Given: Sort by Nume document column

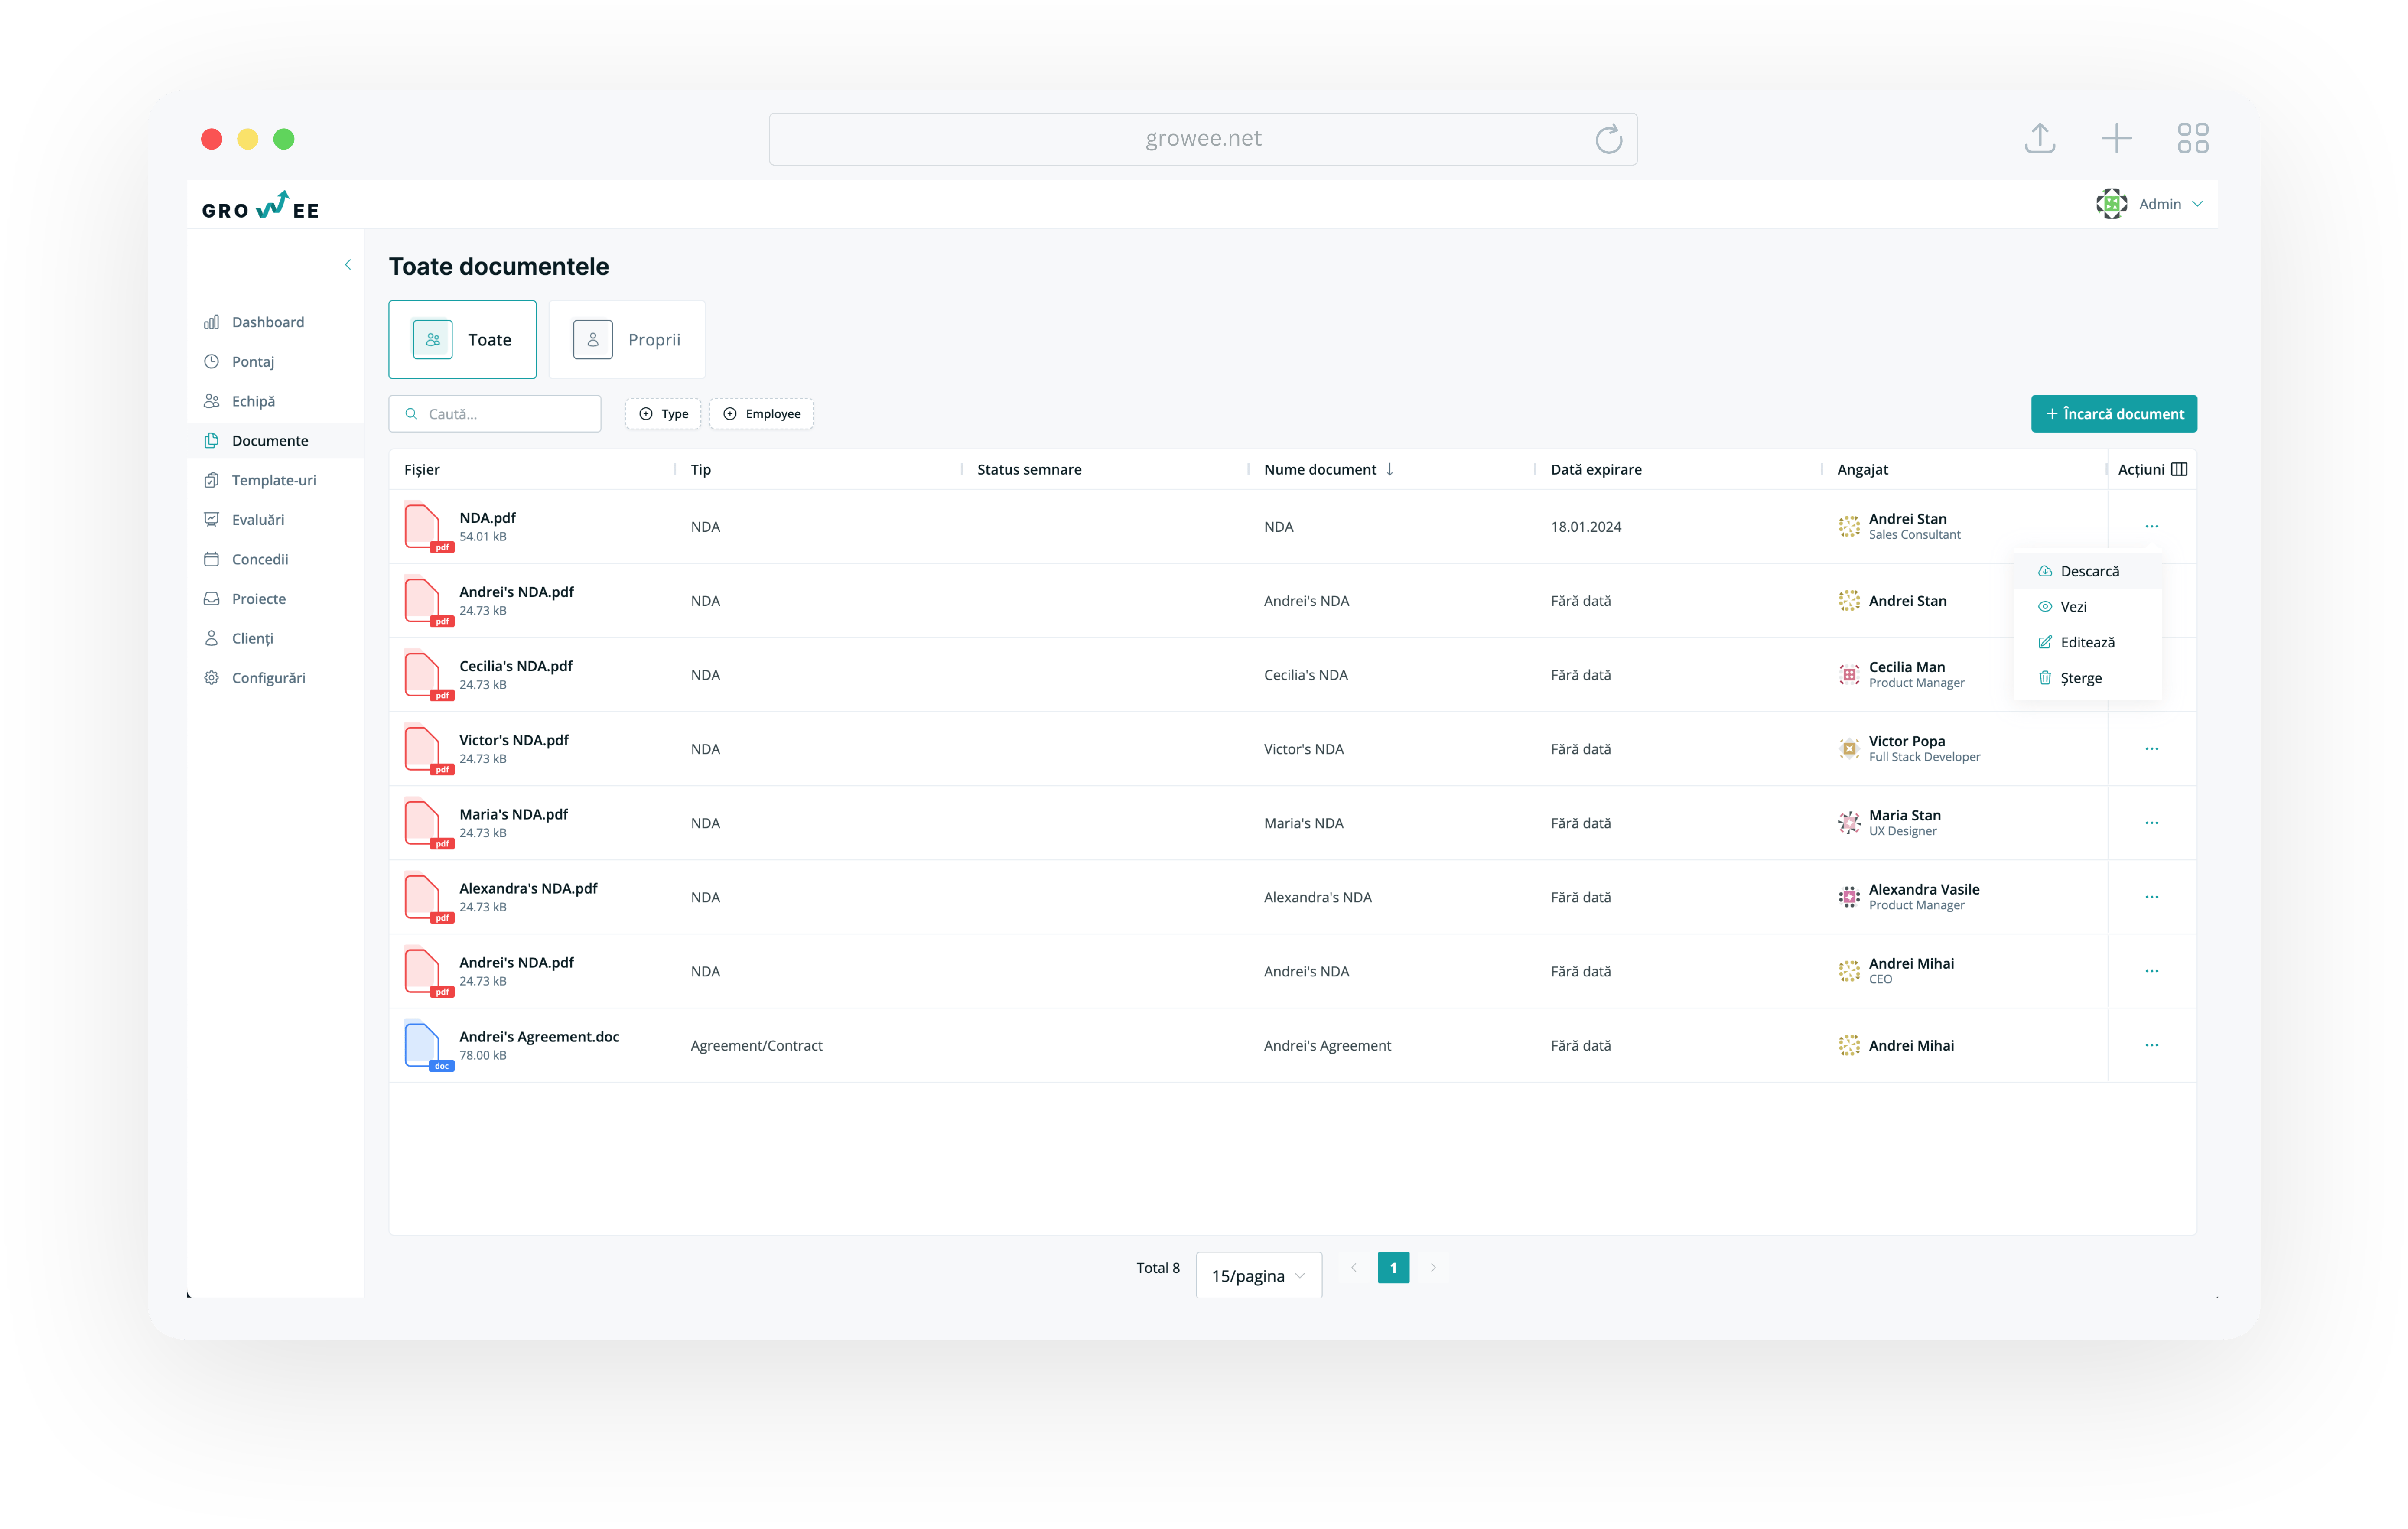Looking at the screenshot, I should tap(1328, 469).
